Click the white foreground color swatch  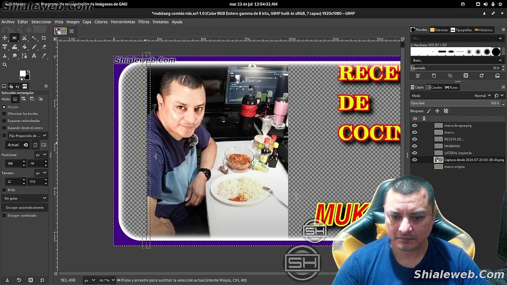point(23,74)
